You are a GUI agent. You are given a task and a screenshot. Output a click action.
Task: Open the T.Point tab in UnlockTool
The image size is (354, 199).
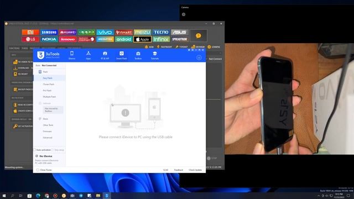[x=182, y=47]
